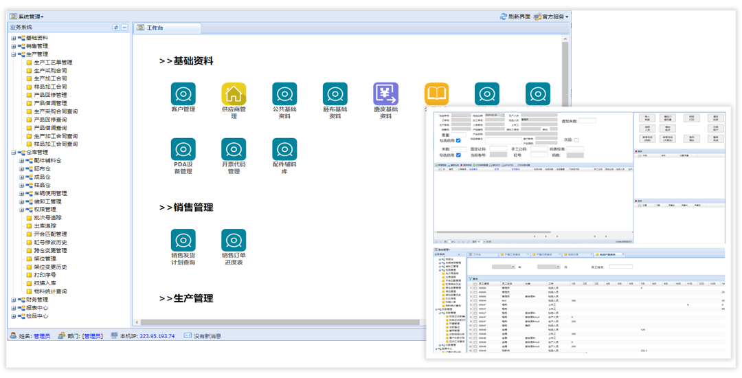Viewport: 742px width, 378px height.
Task: Click the refresh icon in 业务系统 panel header
Action: 116,27
